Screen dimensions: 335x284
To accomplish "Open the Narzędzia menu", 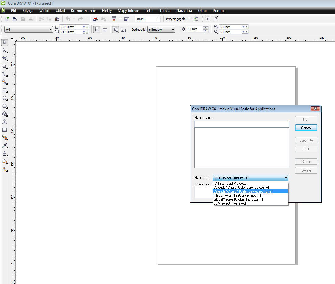I will (x=184, y=11).
